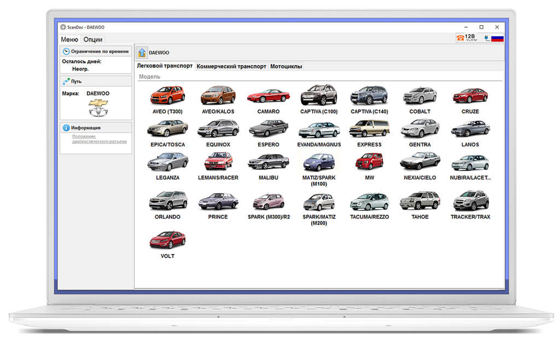Click the ScanDoc window title icon

point(63,27)
